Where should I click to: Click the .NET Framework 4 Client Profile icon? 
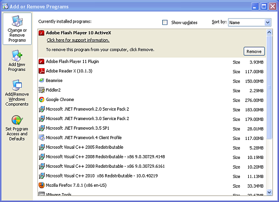pyautogui.click(x=41, y=138)
